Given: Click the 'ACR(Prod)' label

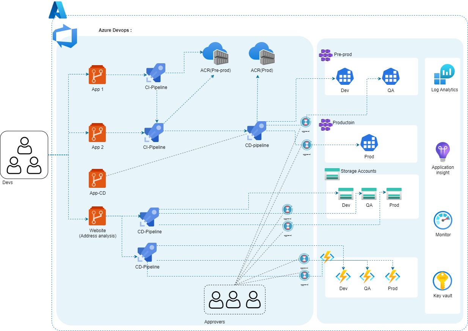Looking at the screenshot, I should click(x=262, y=70).
